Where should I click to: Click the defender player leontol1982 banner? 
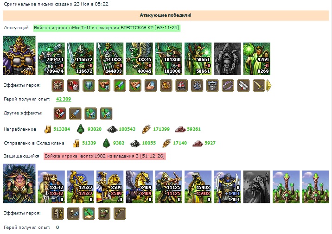(105, 156)
